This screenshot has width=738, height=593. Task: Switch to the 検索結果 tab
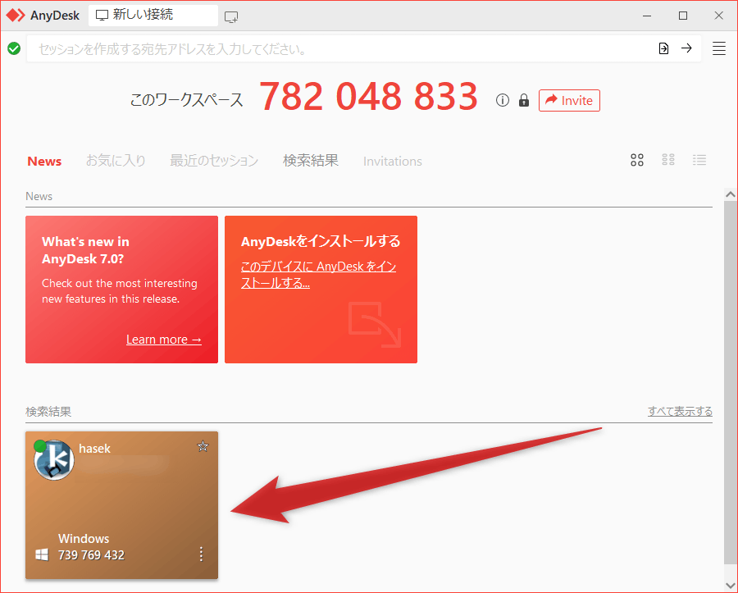(x=311, y=161)
